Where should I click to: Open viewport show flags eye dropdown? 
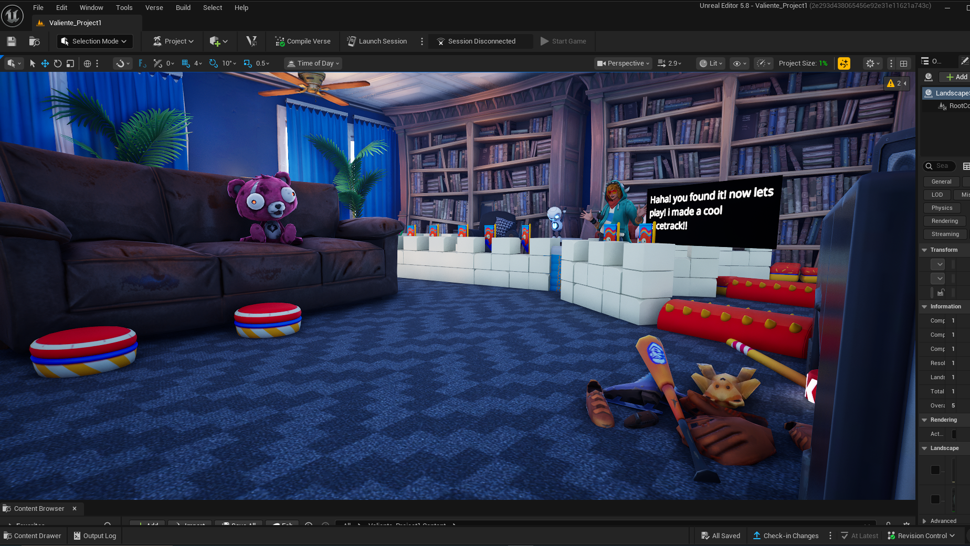click(740, 63)
